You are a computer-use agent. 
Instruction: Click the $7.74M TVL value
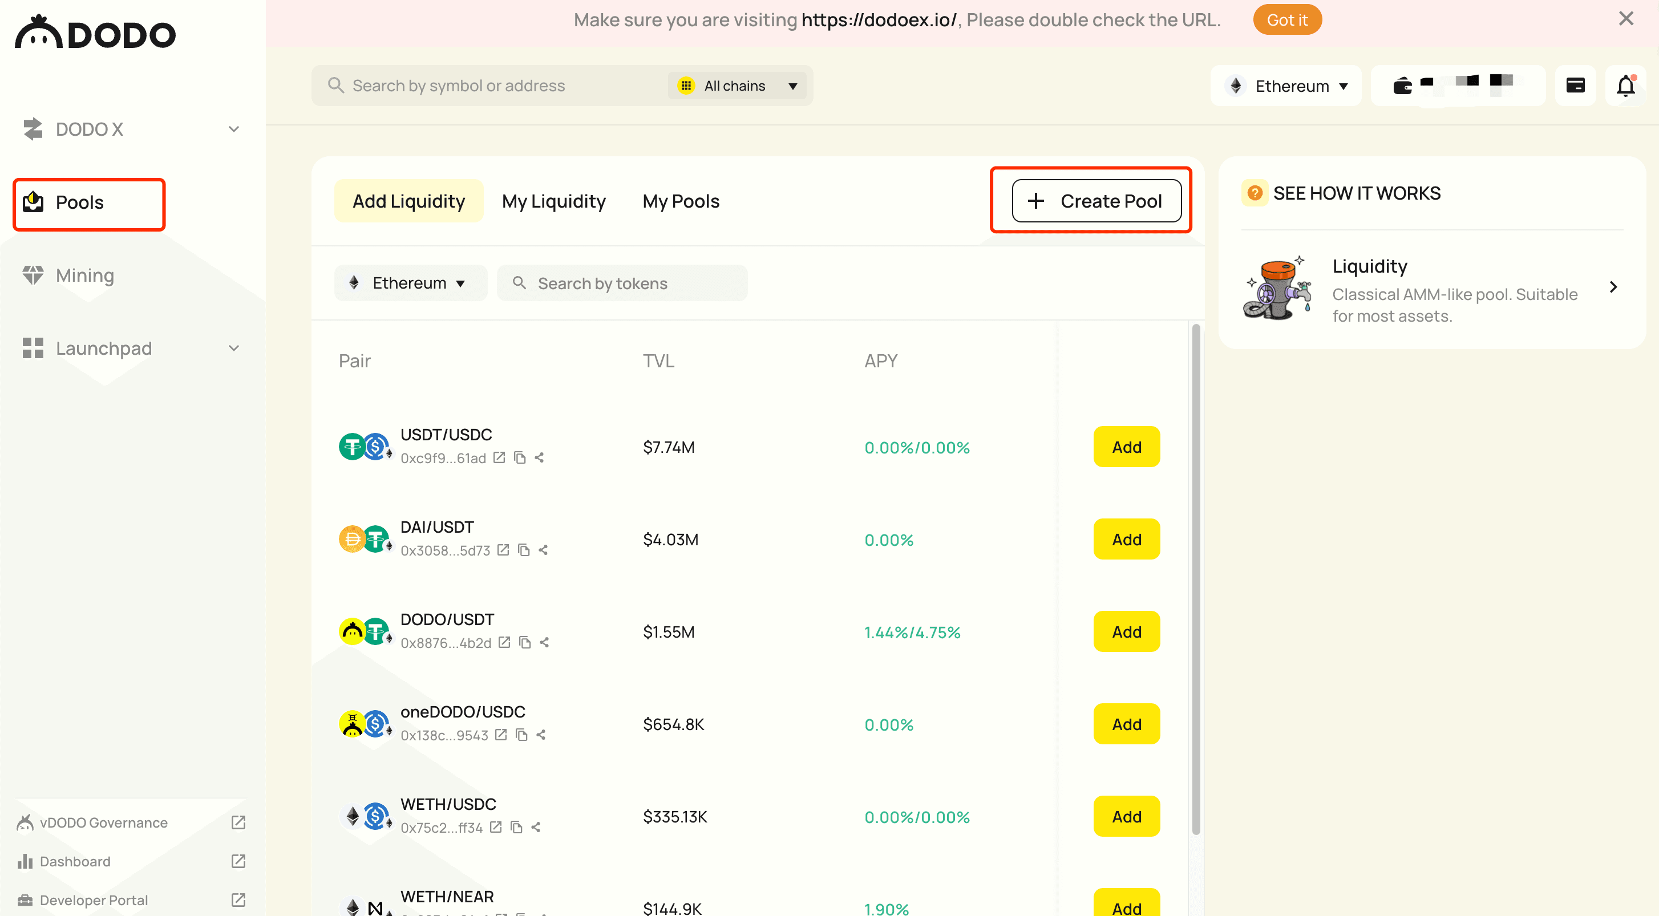pos(669,447)
